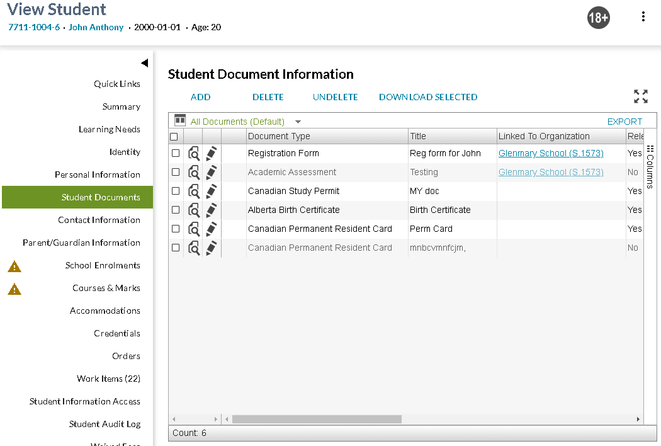Image resolution: width=661 pixels, height=446 pixels.
Task: Click the grid layout icon beside All Documents
Action: [x=180, y=120]
